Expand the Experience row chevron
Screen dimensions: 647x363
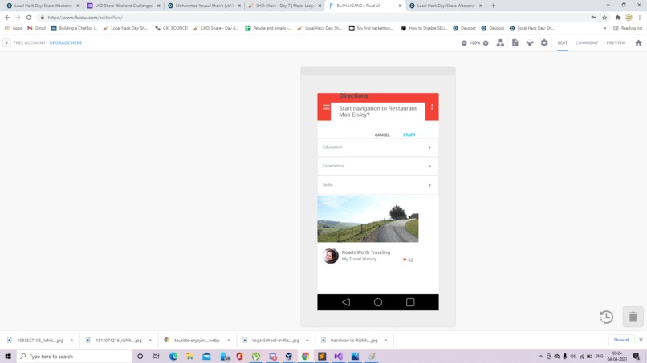(x=429, y=167)
